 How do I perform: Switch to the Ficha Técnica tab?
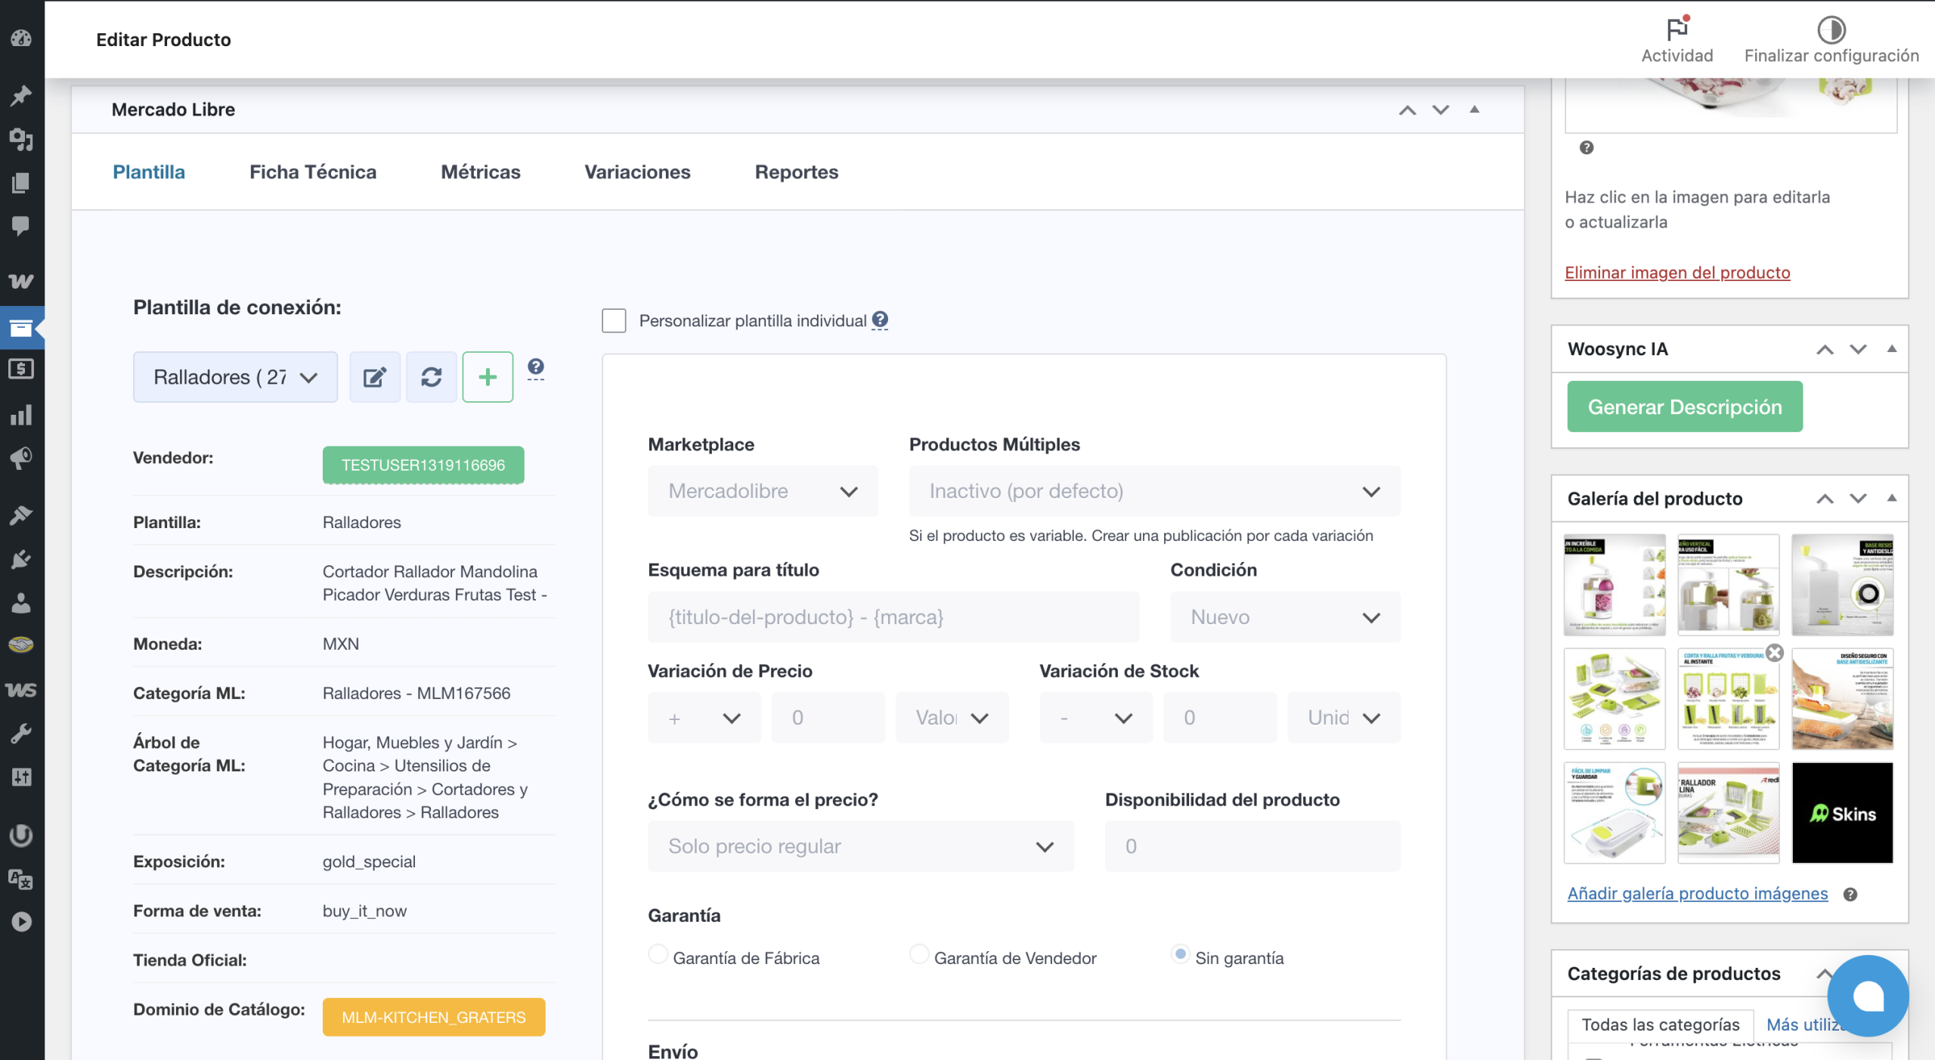point(313,172)
